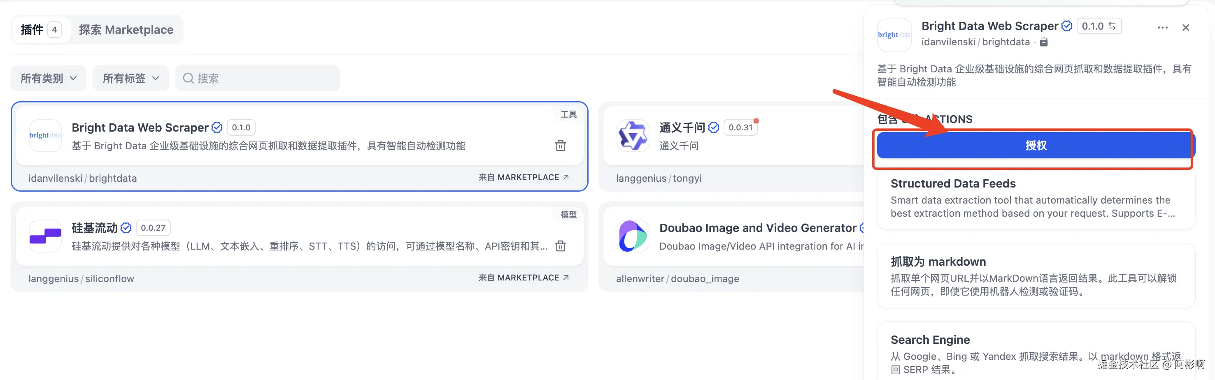Click langgenius / tongyi text

coord(659,178)
